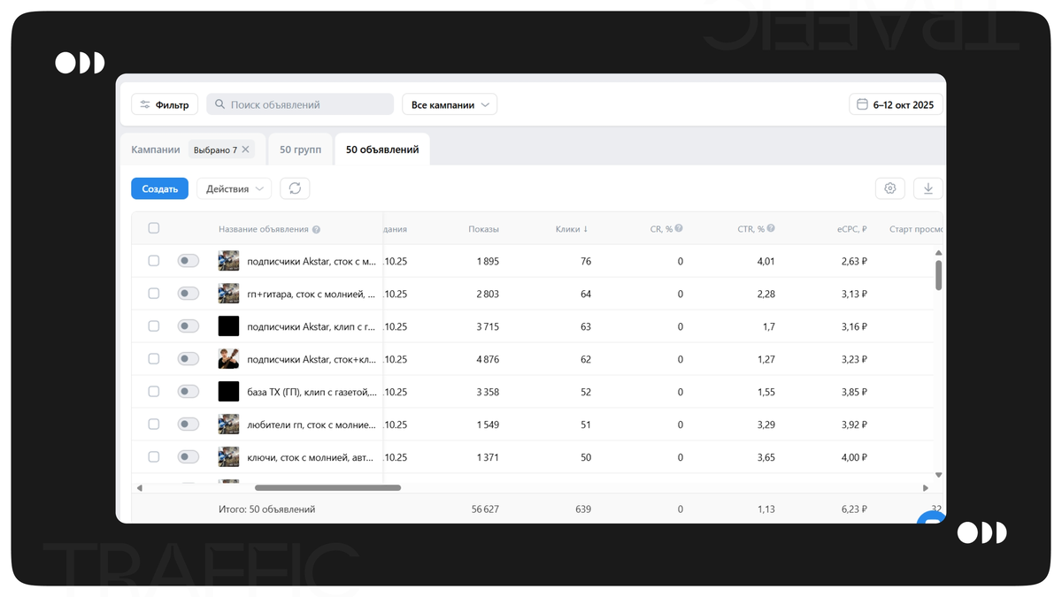
Task: Tick checkbox for база ТХ (ГП) ad
Action: point(154,391)
